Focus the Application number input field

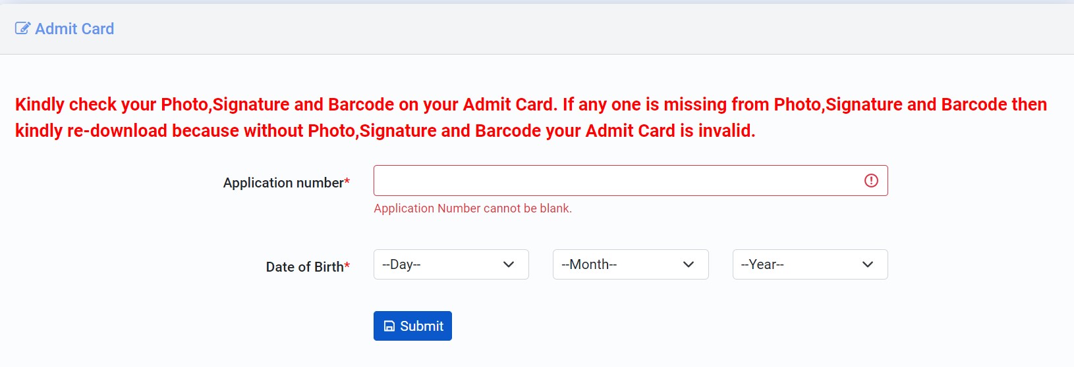[x=631, y=180]
